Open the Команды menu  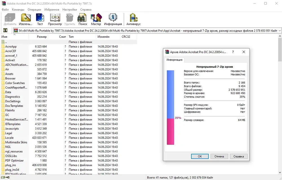coord(18,10)
